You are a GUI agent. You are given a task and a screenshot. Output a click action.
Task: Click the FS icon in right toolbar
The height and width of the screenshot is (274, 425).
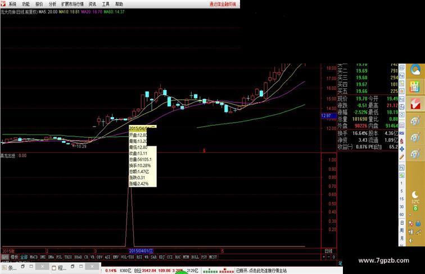[402, 168]
